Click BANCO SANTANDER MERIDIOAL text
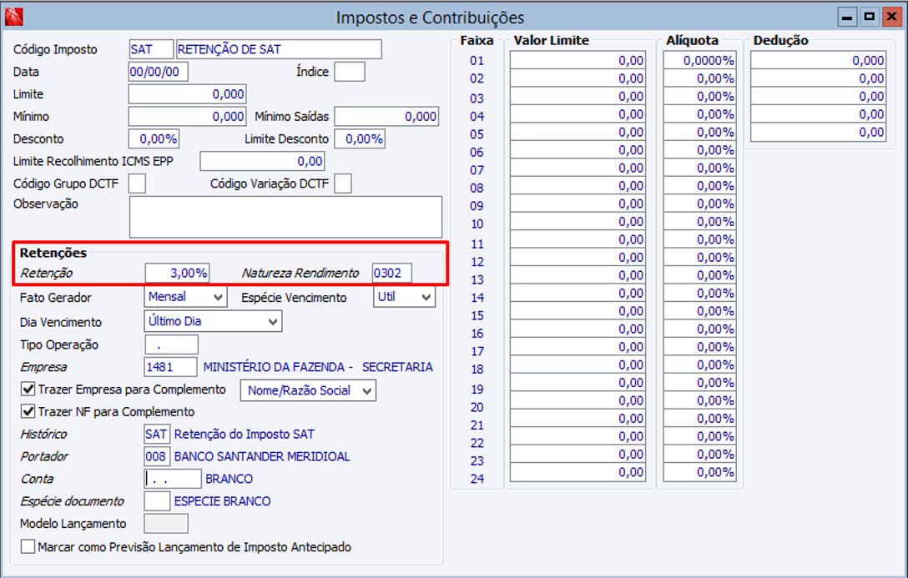The height and width of the screenshot is (578, 908). [262, 456]
